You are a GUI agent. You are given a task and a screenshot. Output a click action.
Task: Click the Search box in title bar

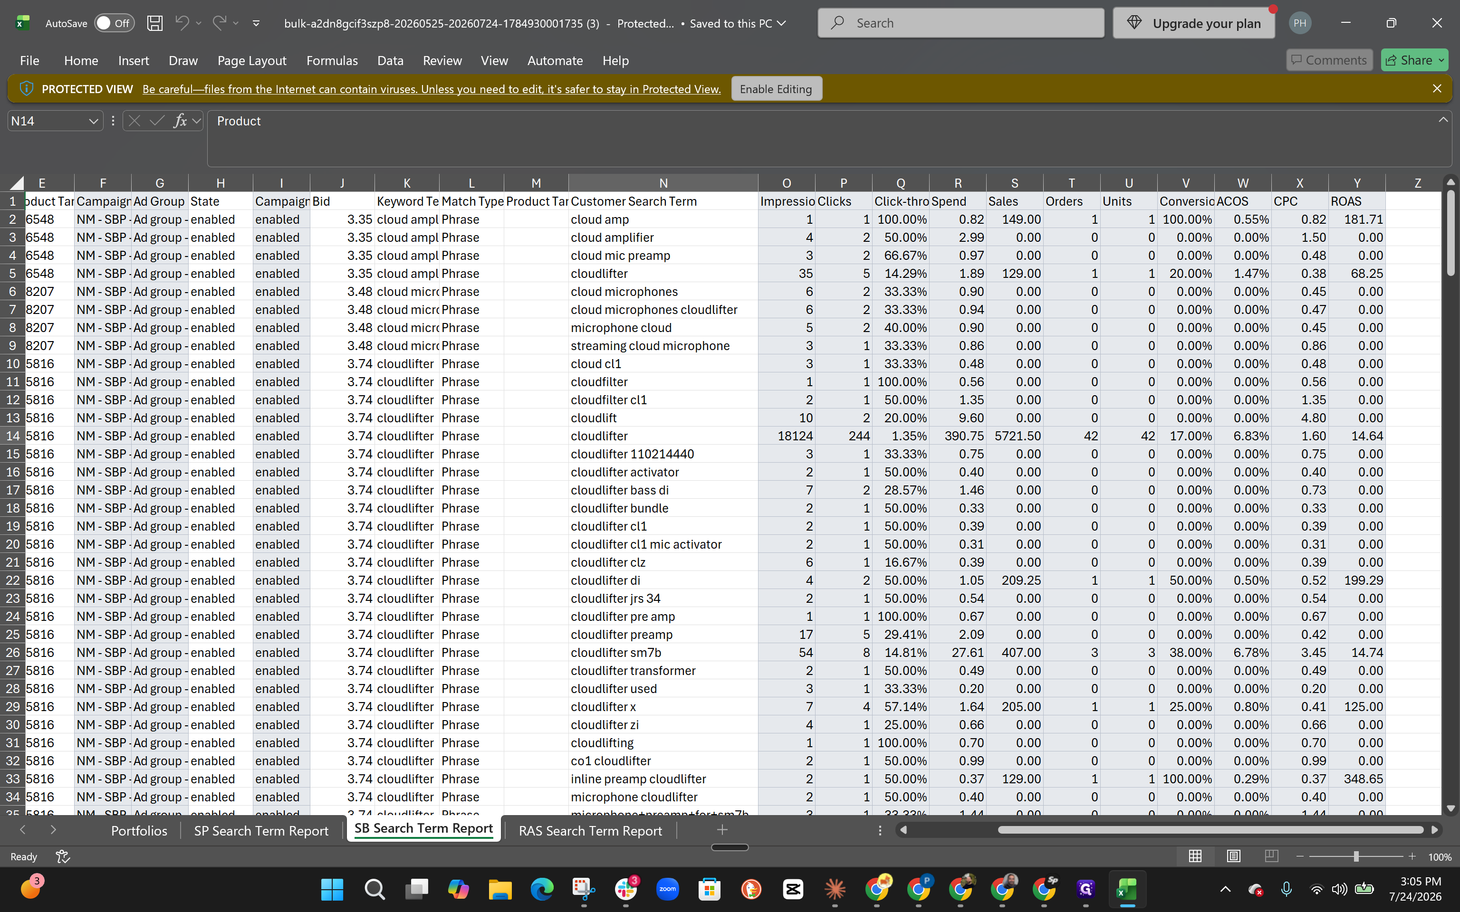coord(961,24)
